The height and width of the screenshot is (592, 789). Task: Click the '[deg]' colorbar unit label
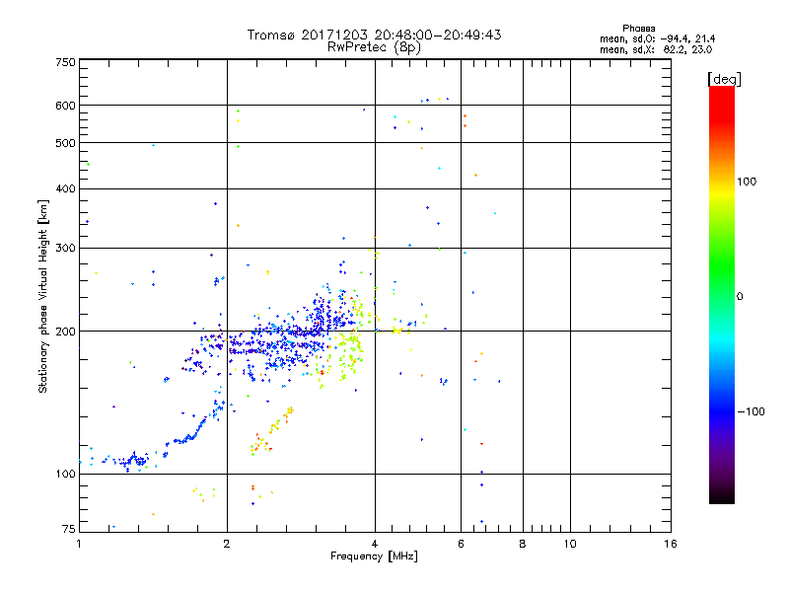tap(724, 79)
